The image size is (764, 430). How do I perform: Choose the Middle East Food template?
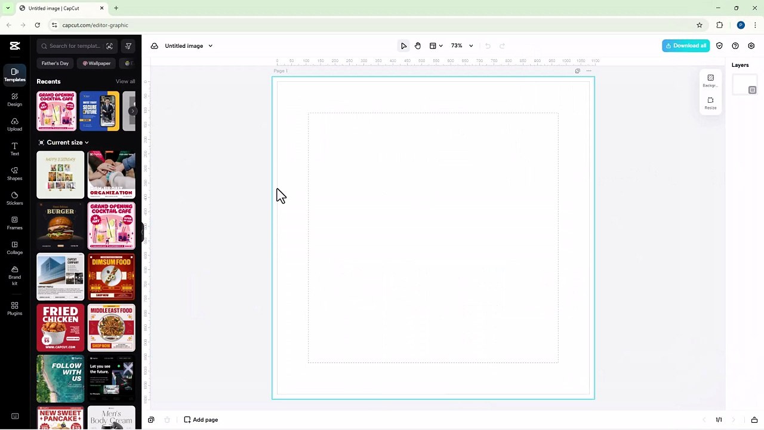pos(112,328)
